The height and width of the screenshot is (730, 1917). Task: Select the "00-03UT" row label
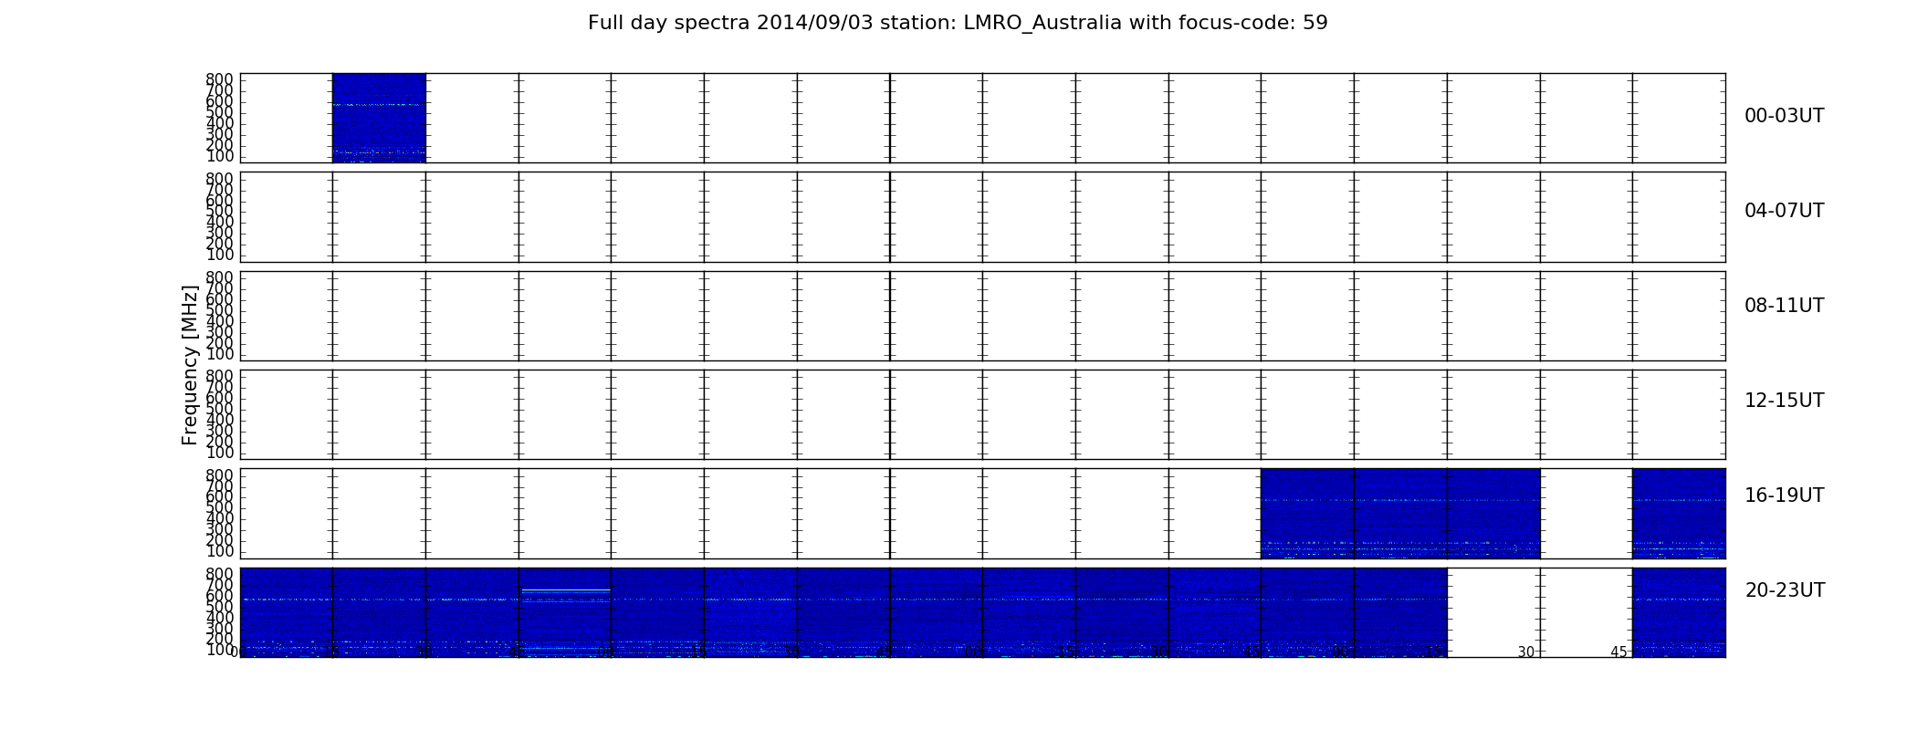coord(1784,116)
